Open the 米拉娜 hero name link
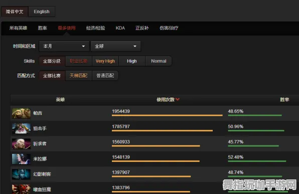Image resolution: width=299 pixels, height=194 pixels. [40, 159]
